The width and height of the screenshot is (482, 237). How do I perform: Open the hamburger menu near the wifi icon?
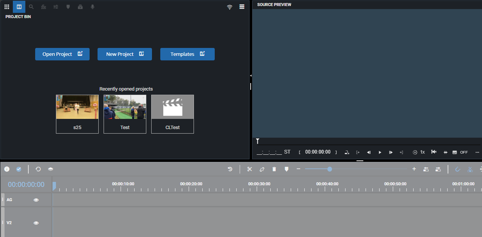click(242, 6)
